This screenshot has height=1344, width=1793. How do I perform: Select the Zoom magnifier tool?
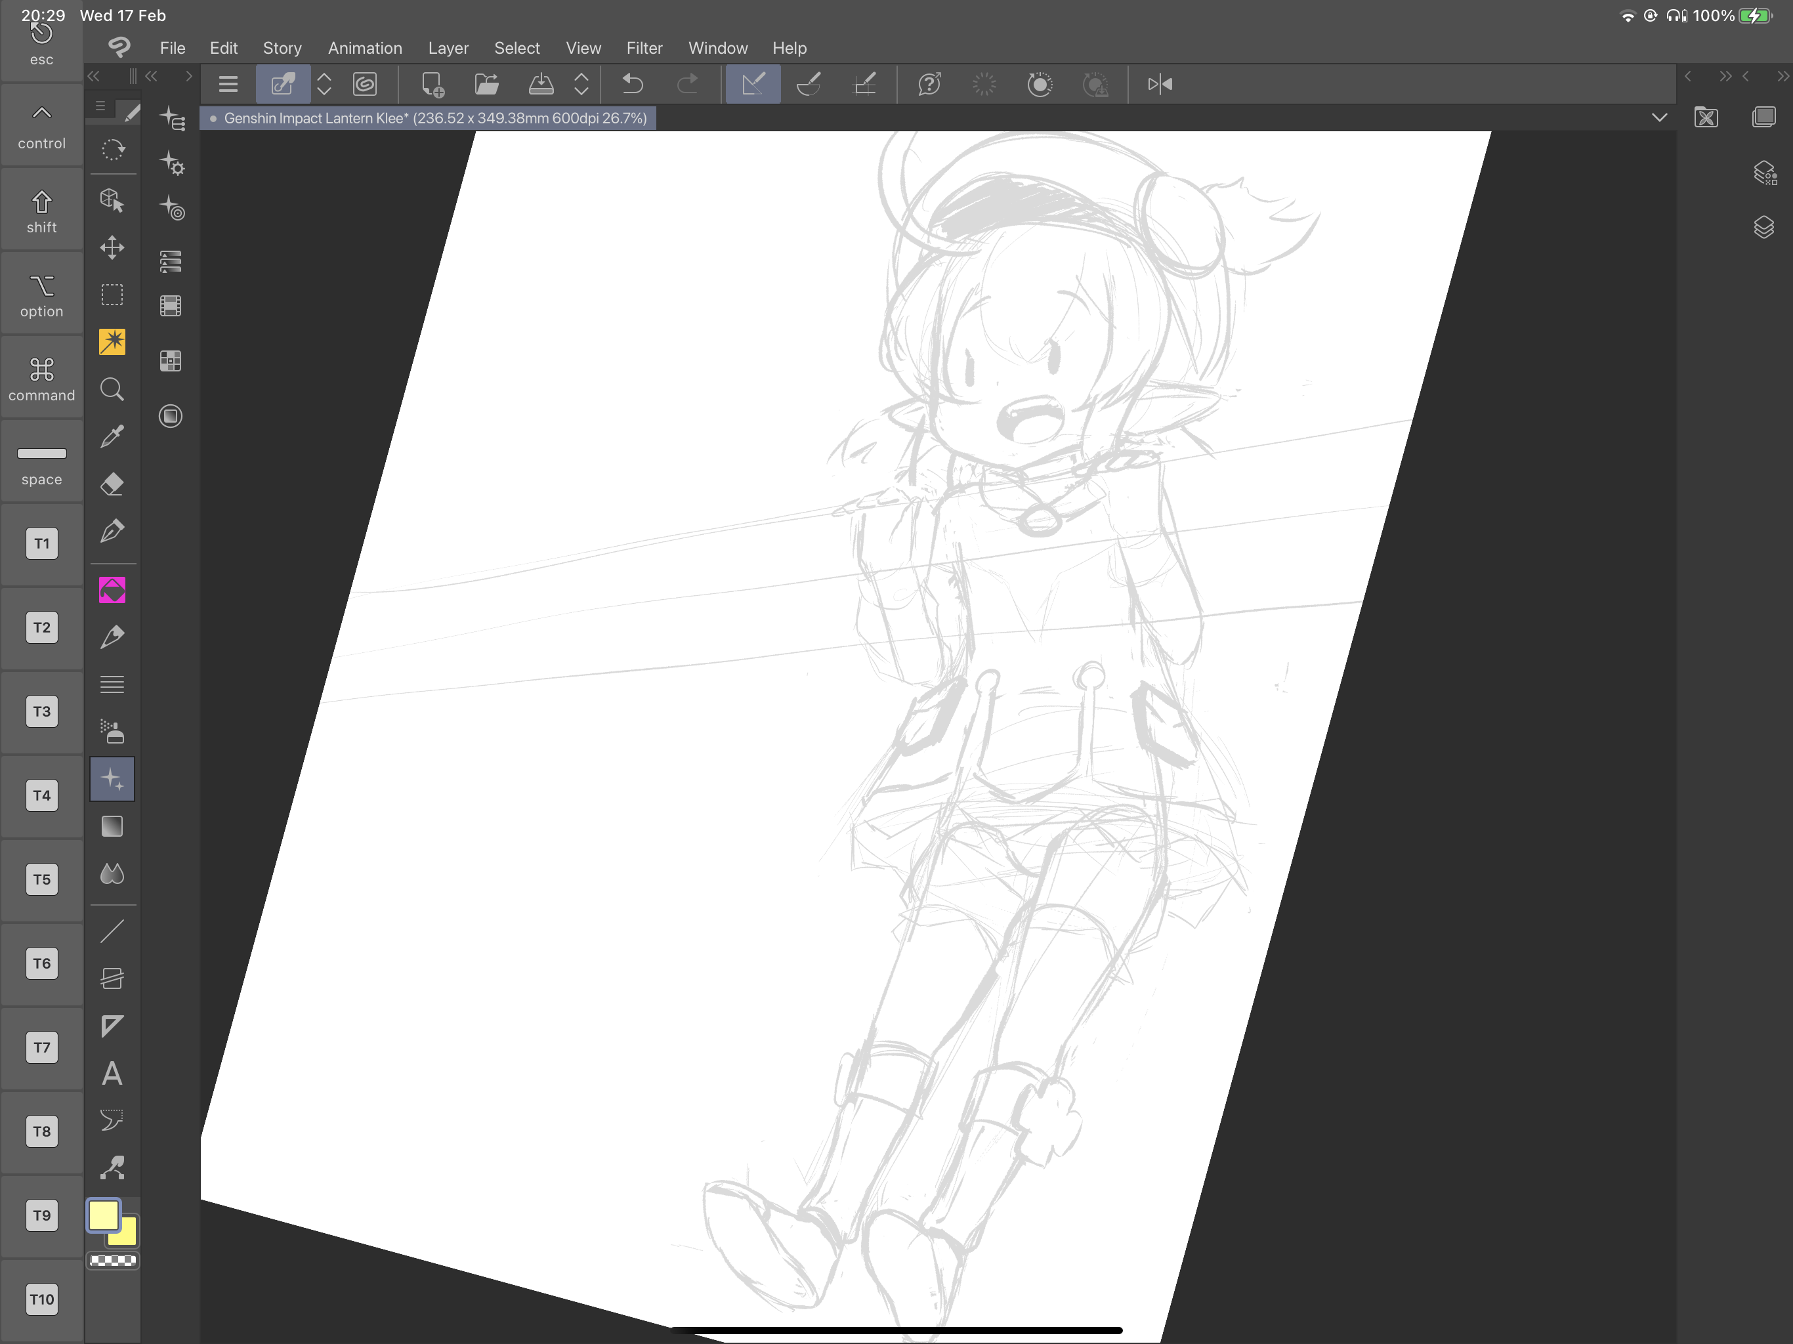[112, 390]
